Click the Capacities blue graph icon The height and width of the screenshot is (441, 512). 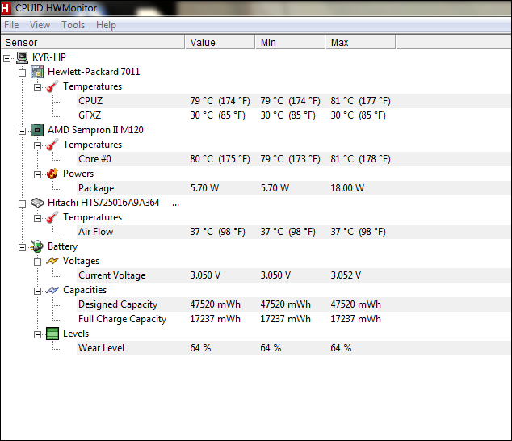pyautogui.click(x=52, y=290)
